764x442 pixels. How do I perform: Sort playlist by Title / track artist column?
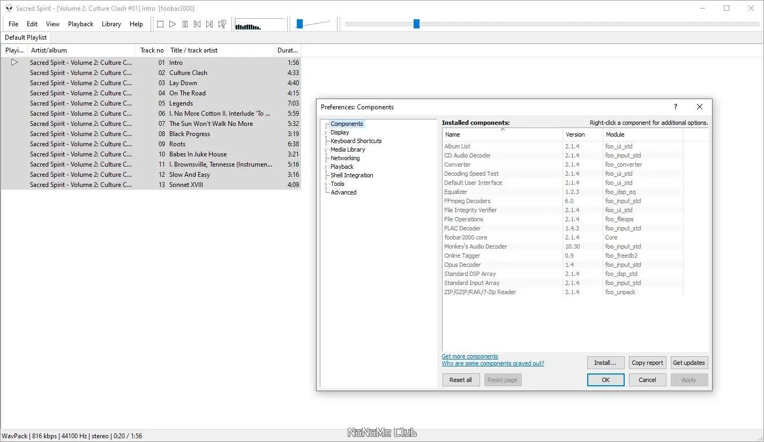click(221, 50)
